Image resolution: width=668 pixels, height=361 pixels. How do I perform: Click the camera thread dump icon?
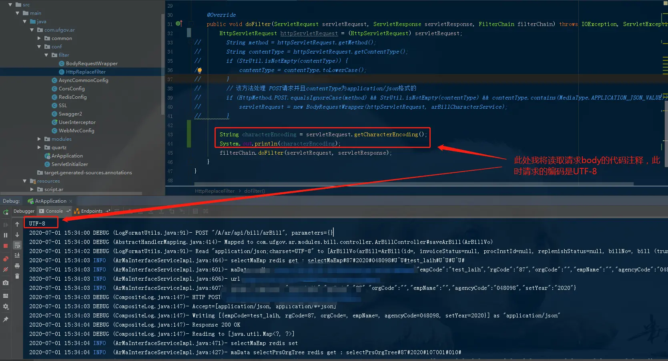[x=6, y=283]
